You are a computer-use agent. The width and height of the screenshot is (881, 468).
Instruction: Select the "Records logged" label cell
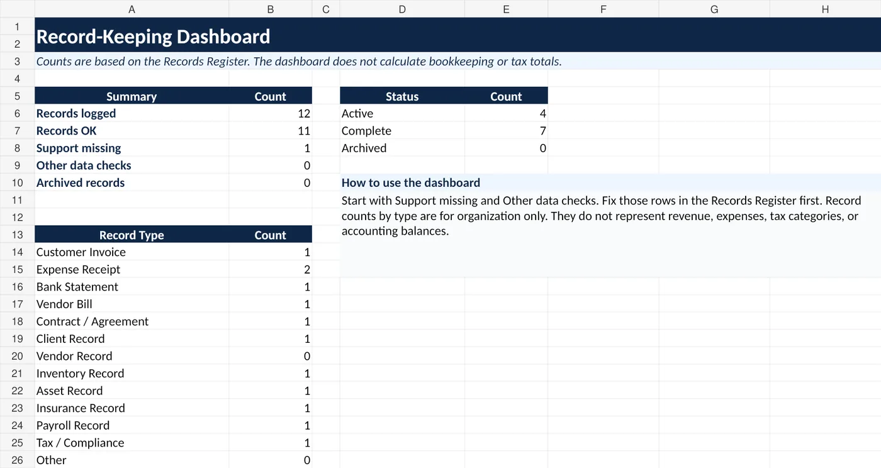coord(132,113)
